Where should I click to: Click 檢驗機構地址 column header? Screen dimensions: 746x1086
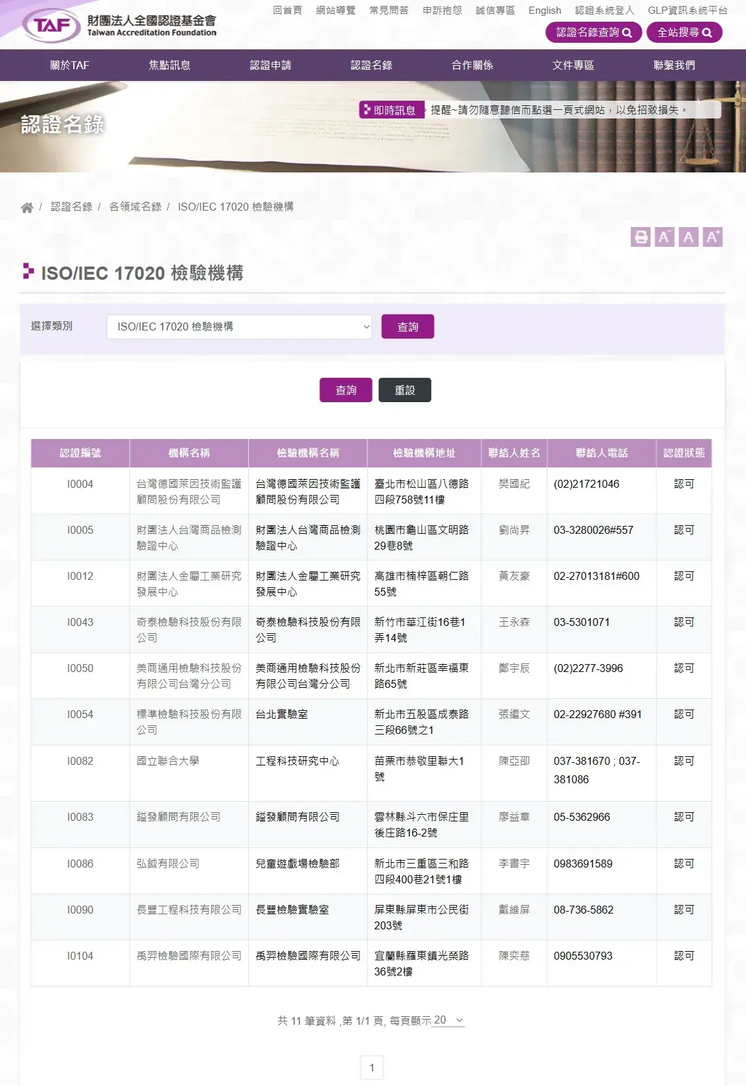click(x=424, y=453)
